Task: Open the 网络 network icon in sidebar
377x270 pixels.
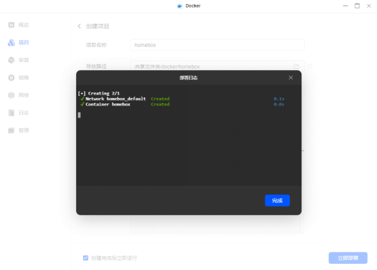Action: coord(12,95)
